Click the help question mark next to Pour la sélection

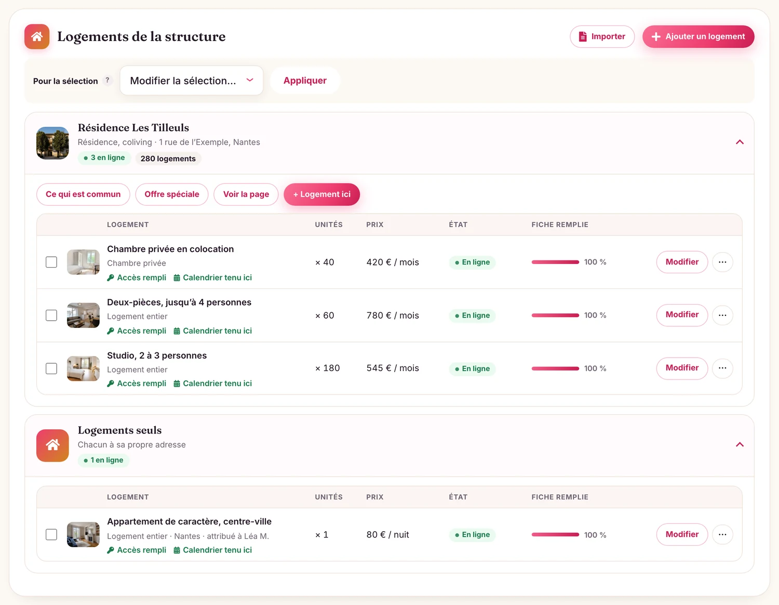108,80
